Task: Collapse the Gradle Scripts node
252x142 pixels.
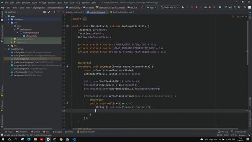Action: click(x=6, y=49)
